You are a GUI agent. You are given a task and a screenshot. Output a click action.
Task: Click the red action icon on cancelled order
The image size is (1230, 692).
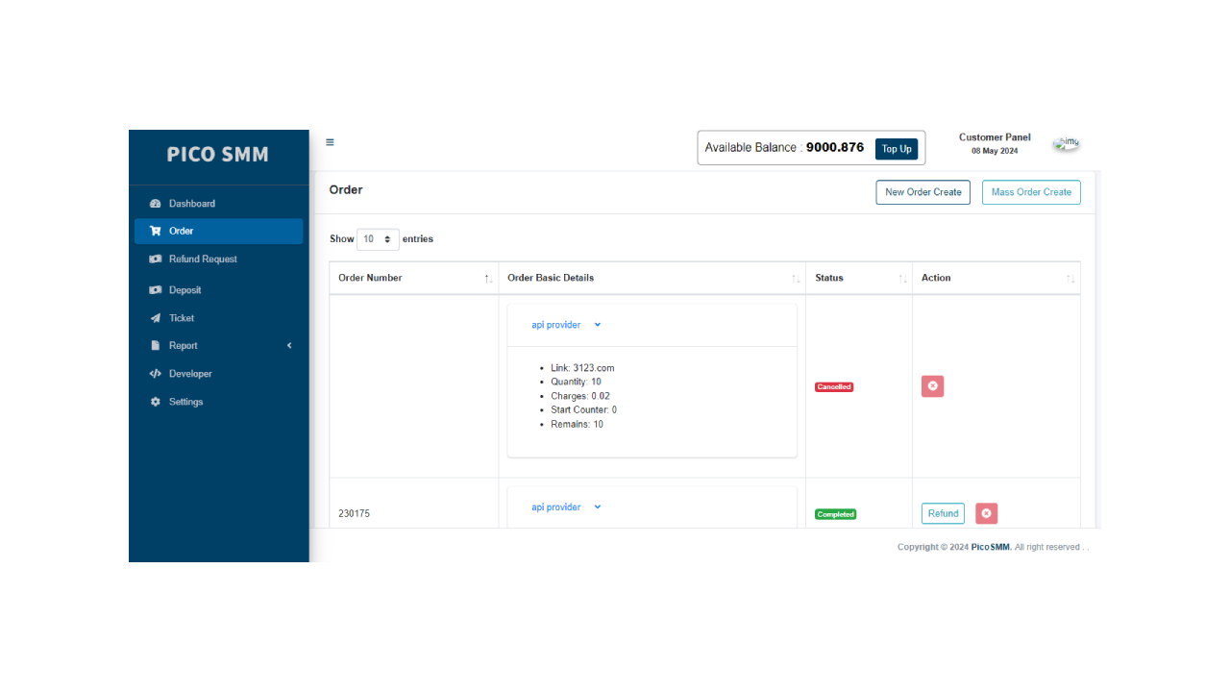click(x=932, y=385)
